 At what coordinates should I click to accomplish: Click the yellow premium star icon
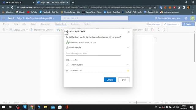pyautogui.click(x=128, y=71)
